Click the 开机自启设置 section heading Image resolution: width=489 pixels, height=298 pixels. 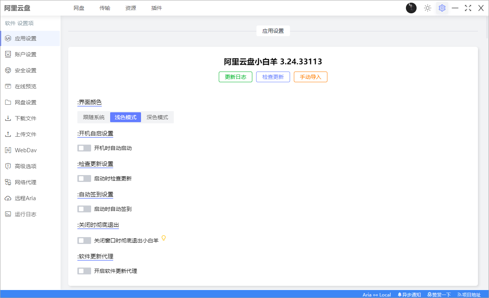click(95, 133)
